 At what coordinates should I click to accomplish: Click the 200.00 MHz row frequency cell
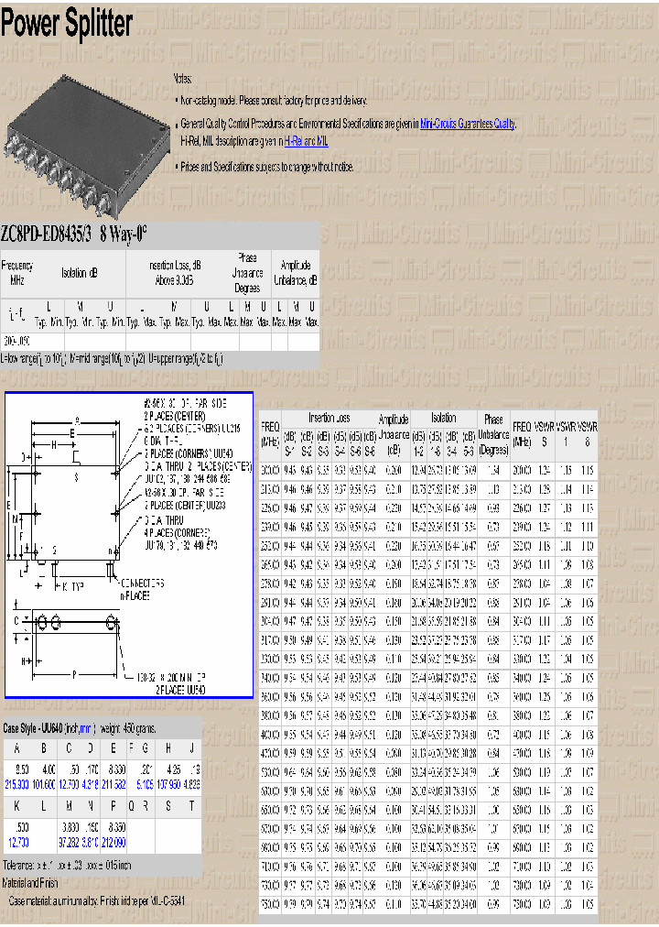[270, 471]
